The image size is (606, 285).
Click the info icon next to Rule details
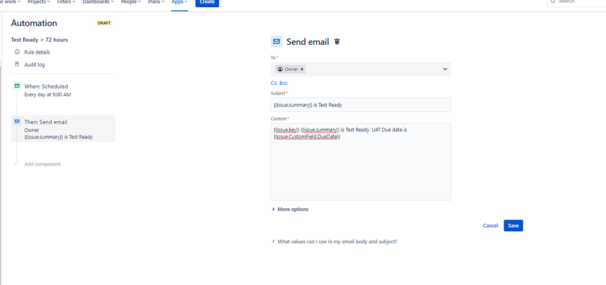point(16,52)
